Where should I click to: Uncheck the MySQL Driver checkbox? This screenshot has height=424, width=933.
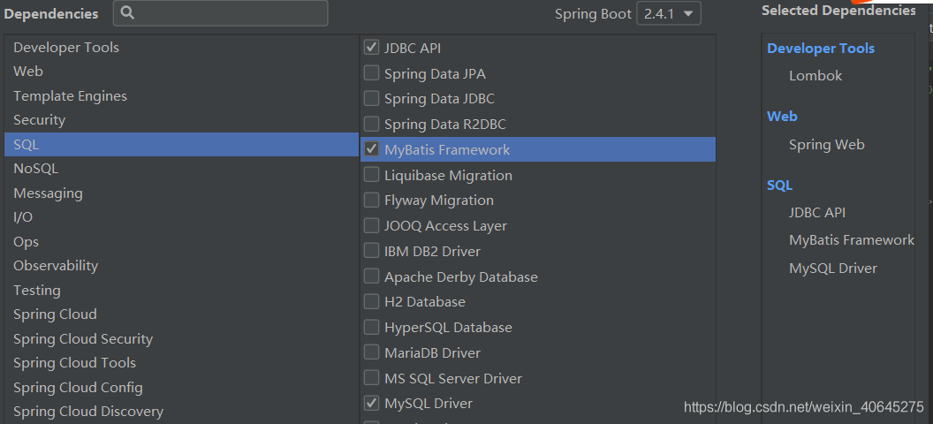371,403
